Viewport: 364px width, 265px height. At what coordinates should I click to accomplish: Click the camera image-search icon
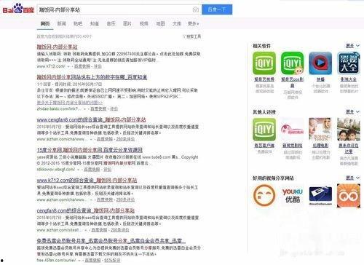196,9
